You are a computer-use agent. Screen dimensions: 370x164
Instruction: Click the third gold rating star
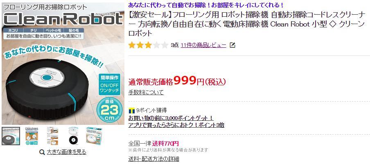[148, 45]
